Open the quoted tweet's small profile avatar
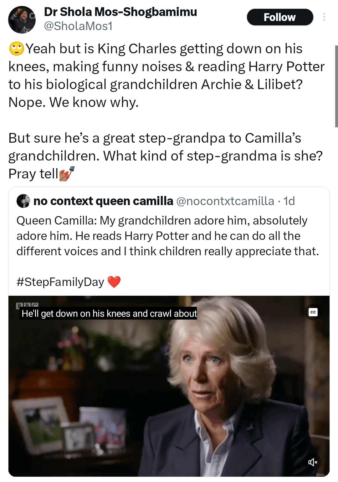 pyautogui.click(x=23, y=201)
